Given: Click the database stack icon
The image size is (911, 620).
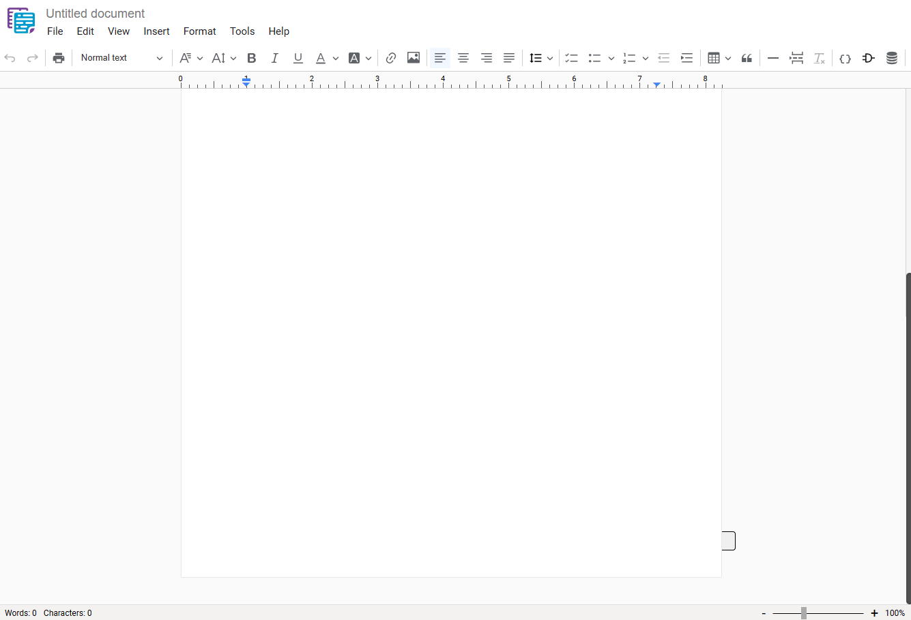Looking at the screenshot, I should coord(892,58).
